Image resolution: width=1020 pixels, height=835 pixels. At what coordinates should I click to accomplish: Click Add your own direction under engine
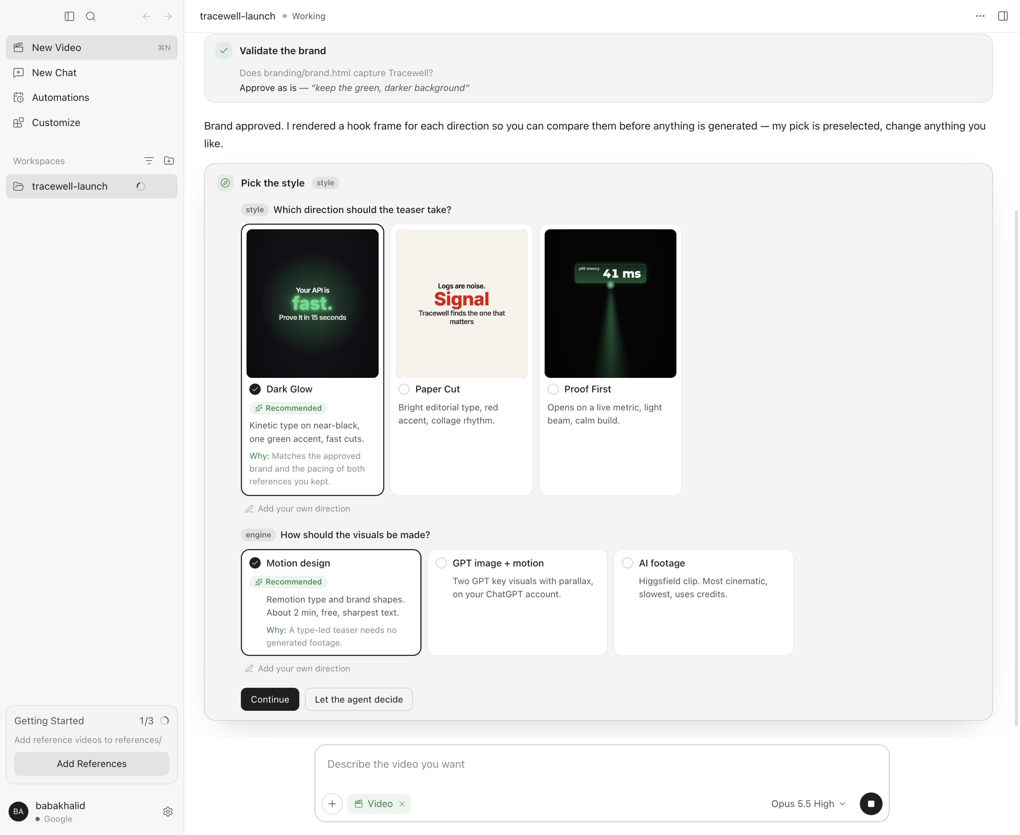(298, 668)
